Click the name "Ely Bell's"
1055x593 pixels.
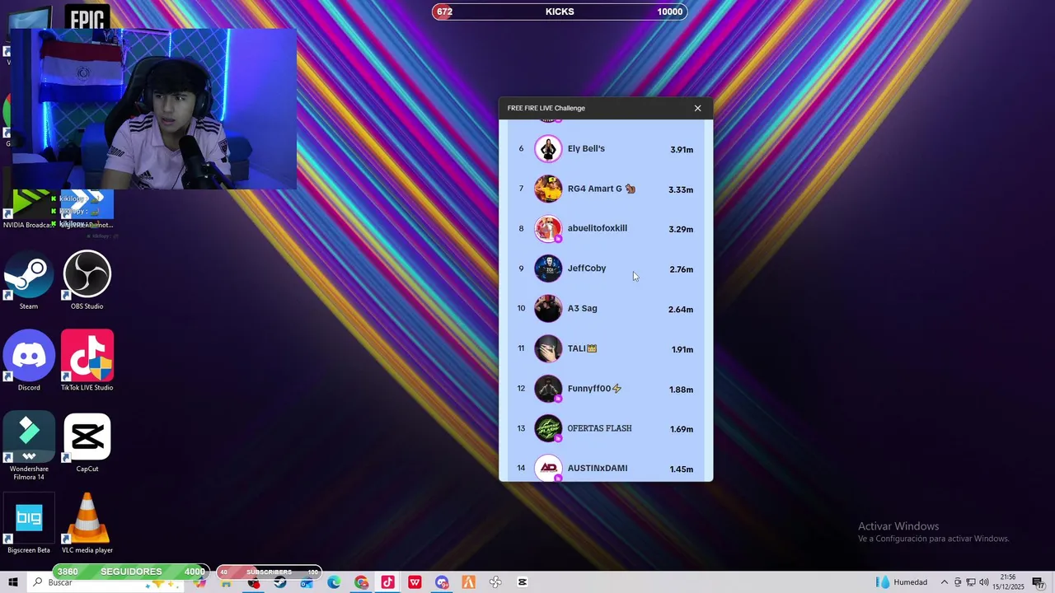[x=586, y=148]
